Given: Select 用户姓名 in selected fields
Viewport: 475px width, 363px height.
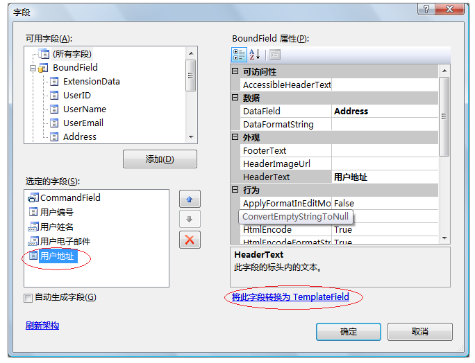Looking at the screenshot, I should coord(57,227).
